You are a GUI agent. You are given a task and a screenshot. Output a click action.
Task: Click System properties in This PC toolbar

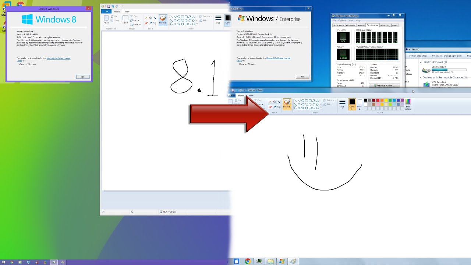(x=418, y=56)
